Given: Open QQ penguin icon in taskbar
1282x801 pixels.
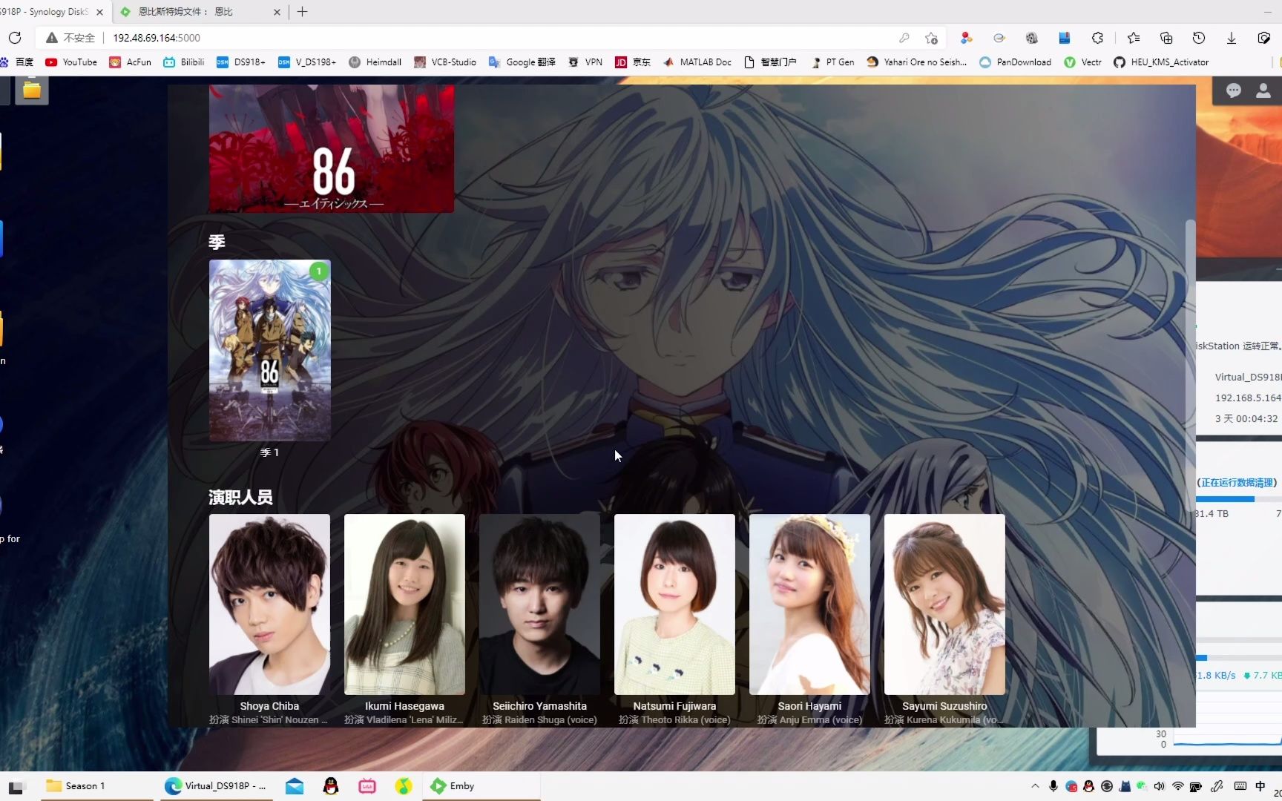Looking at the screenshot, I should tap(331, 786).
